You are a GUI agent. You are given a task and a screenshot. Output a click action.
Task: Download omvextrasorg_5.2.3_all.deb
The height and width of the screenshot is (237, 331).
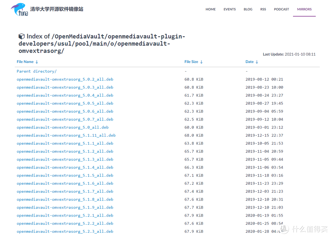click(x=65, y=231)
